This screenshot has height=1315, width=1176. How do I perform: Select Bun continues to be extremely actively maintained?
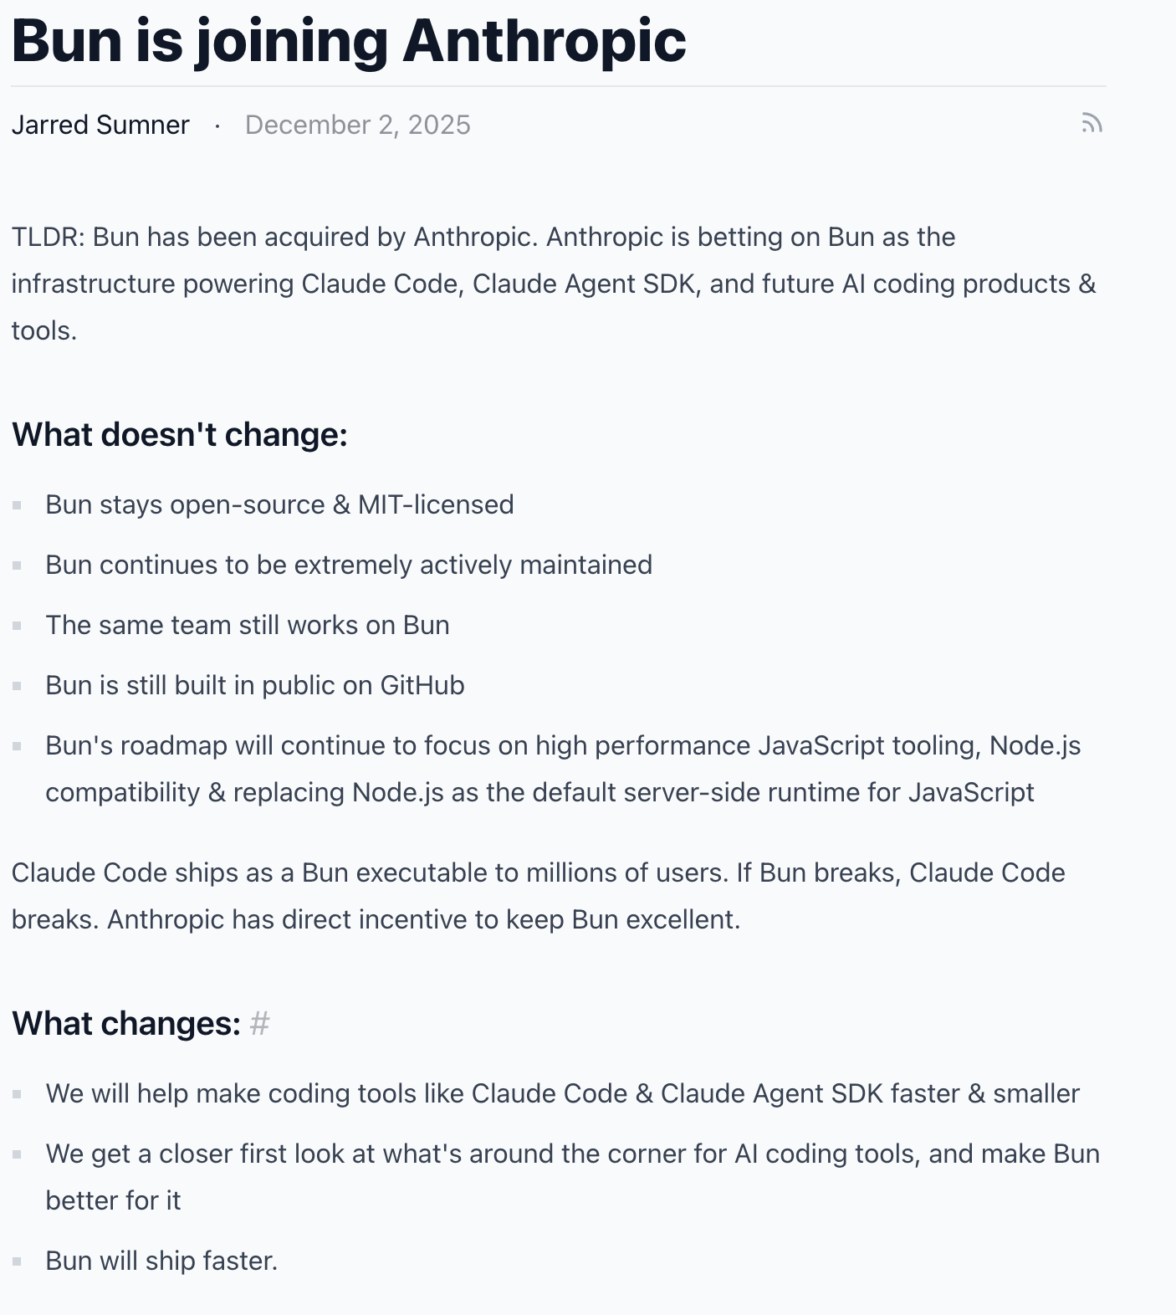(x=349, y=565)
